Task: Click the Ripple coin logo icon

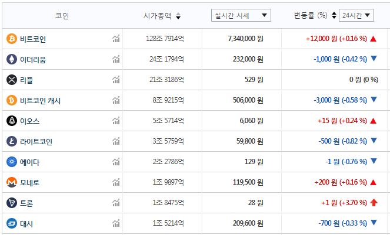Action: coord(11,80)
